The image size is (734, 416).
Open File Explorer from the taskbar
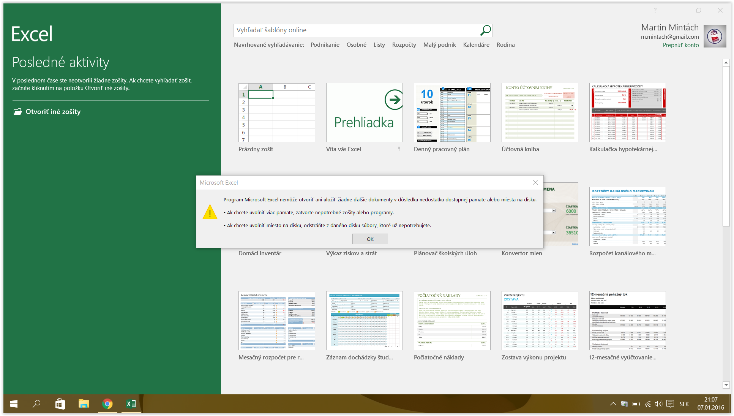[84, 404]
